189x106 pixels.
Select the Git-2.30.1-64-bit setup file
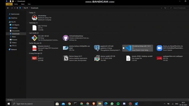pyautogui.click(x=45, y=38)
